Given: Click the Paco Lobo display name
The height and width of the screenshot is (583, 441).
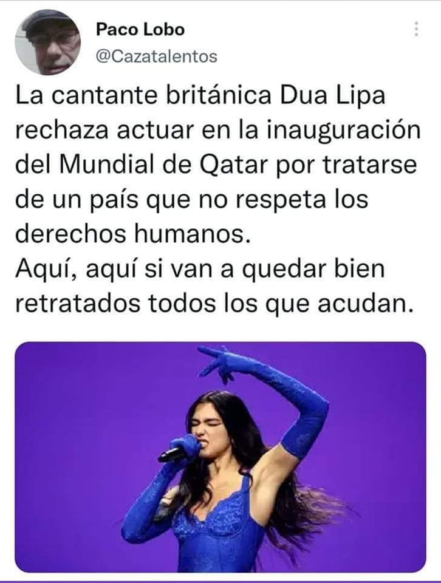Looking at the screenshot, I should pyautogui.click(x=140, y=30).
